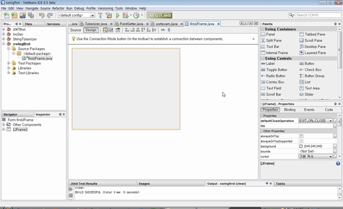Expand the Test Packages node
The height and width of the screenshot is (209, 343).
pyautogui.click(x=9, y=63)
